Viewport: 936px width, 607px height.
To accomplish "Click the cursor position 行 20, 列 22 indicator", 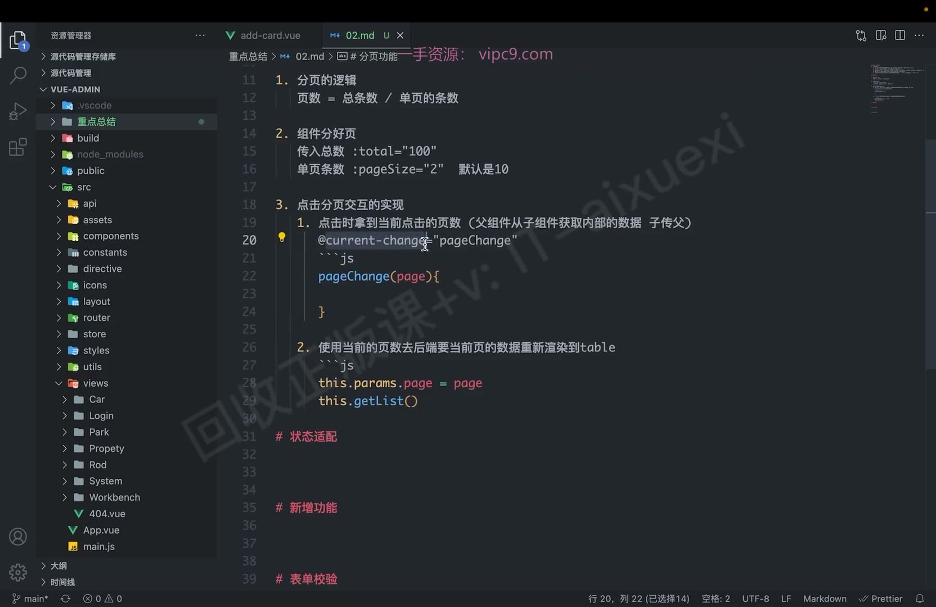I will (638, 599).
